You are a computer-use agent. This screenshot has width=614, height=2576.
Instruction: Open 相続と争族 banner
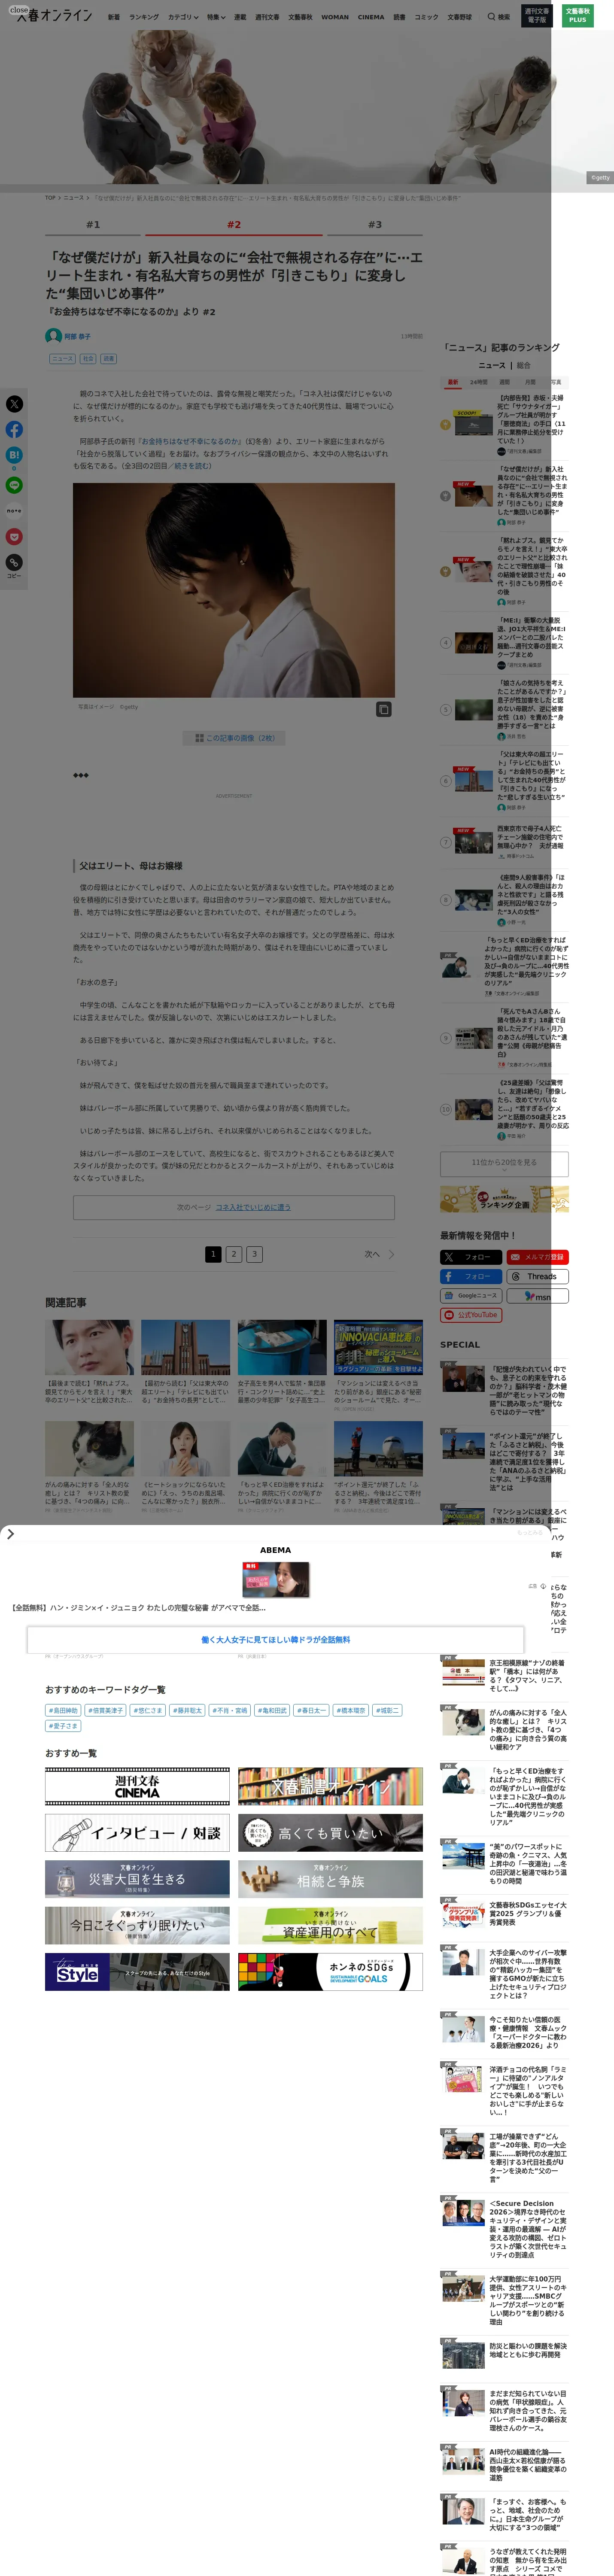tap(330, 1879)
